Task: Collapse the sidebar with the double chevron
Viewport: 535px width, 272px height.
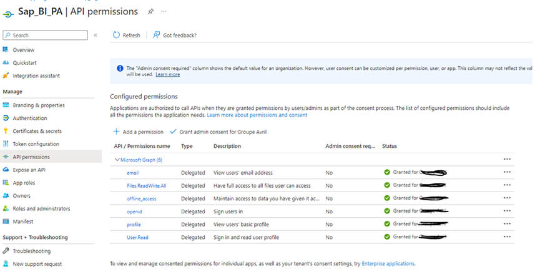Action: pyautogui.click(x=96, y=35)
